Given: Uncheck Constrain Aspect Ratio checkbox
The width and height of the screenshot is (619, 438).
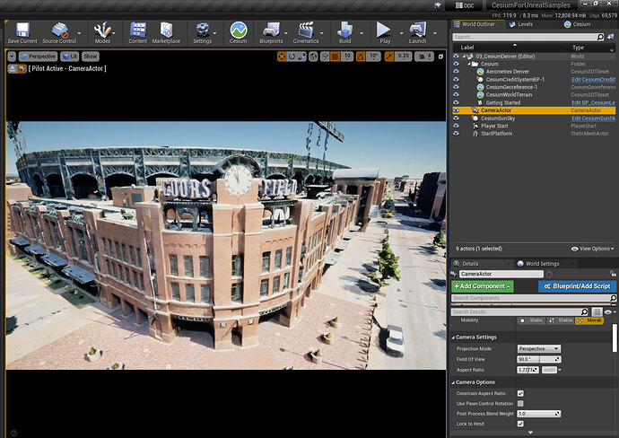Looking at the screenshot, I should 520,393.
